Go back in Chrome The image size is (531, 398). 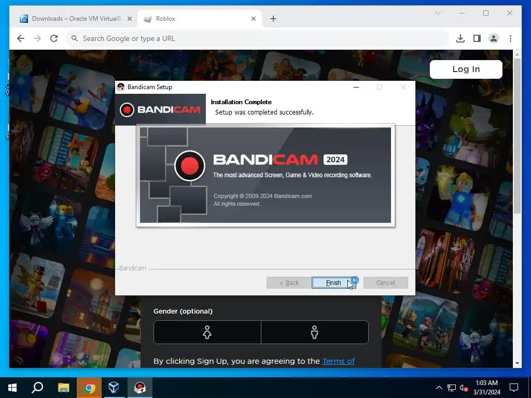point(21,38)
